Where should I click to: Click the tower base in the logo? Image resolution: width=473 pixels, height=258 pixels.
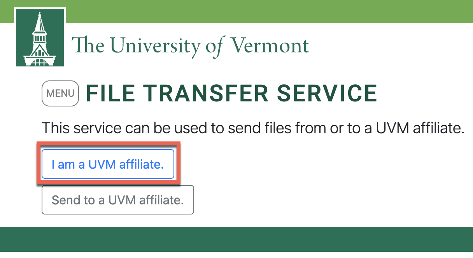40,60
